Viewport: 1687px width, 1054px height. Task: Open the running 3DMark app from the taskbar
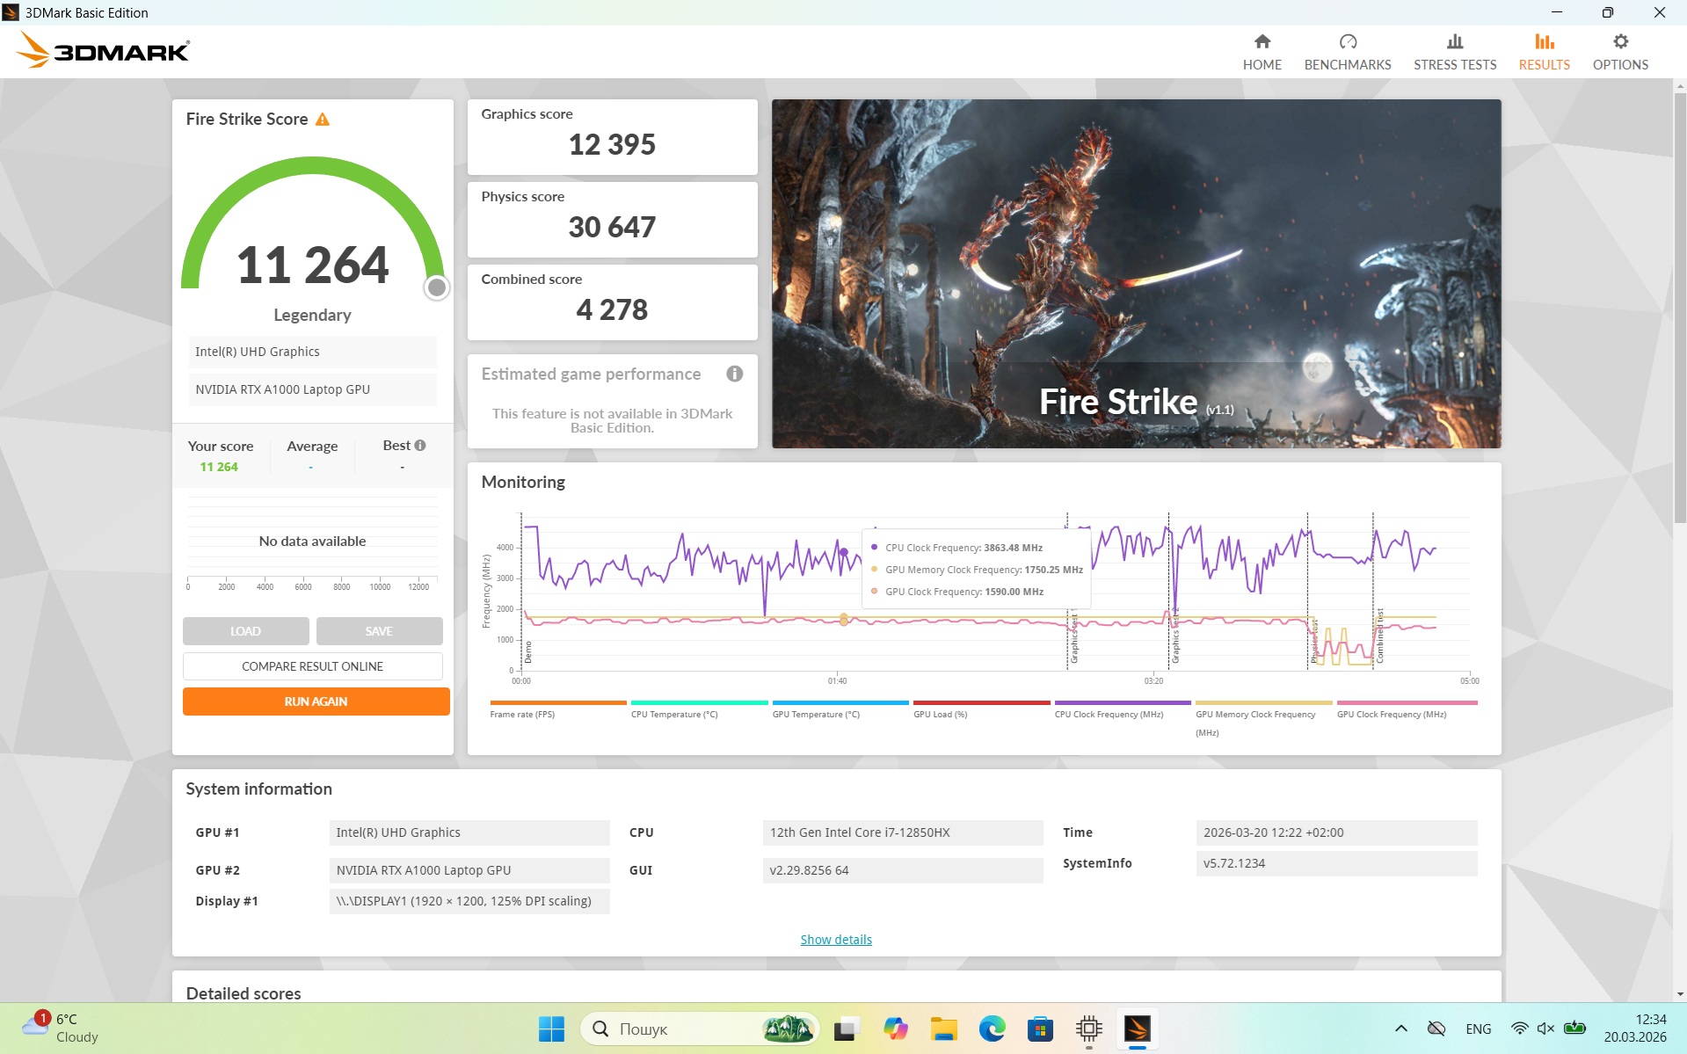coord(1137,1028)
